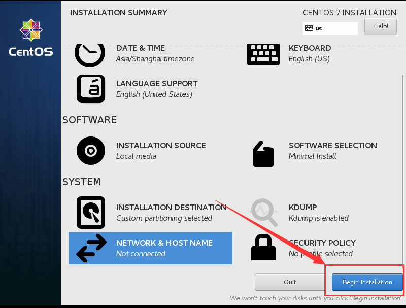Click Minimal Install status text
Screen dimensions: 406x308
coord(312,156)
